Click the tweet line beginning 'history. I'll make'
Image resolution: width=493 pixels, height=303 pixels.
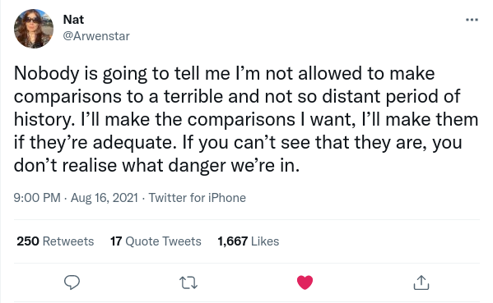click(x=246, y=120)
